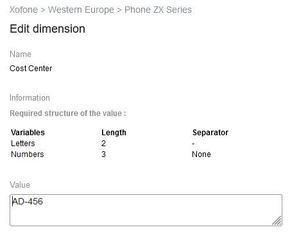Click the None separator cell
This screenshot has width=292, height=232.
click(x=202, y=154)
